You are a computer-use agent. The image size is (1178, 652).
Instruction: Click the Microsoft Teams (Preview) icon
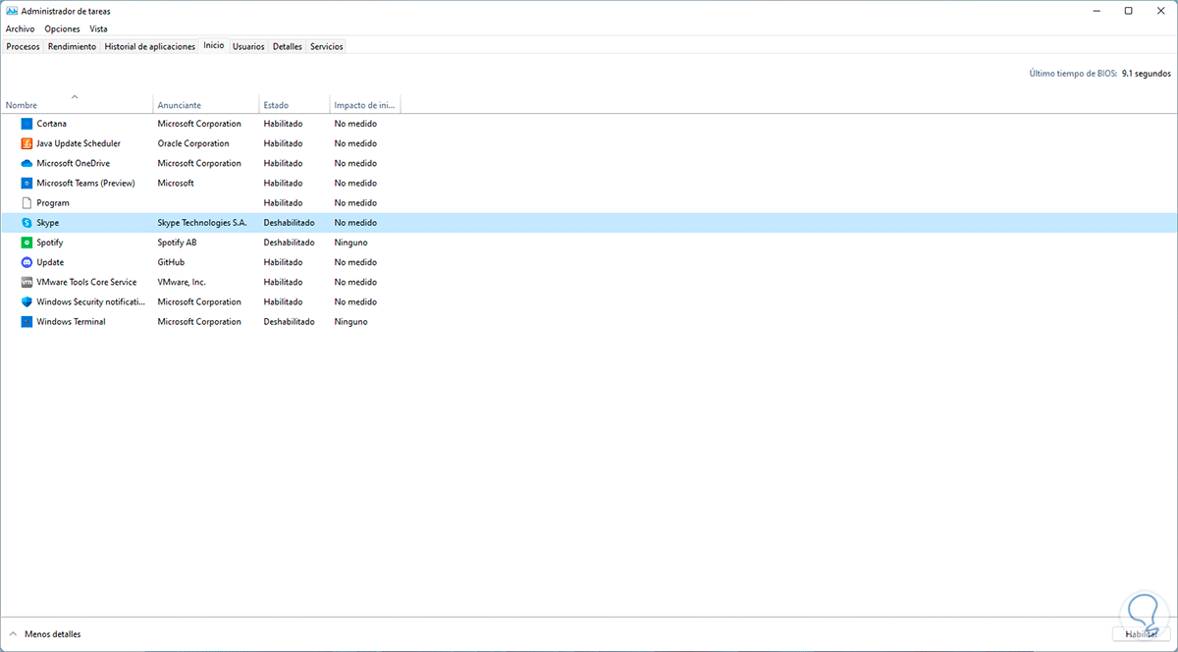pyautogui.click(x=27, y=183)
